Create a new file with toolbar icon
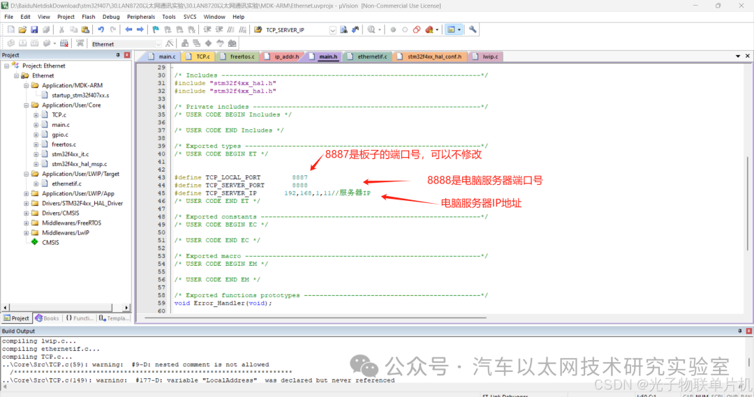Image resolution: width=754 pixels, height=397 pixels. tap(10, 30)
